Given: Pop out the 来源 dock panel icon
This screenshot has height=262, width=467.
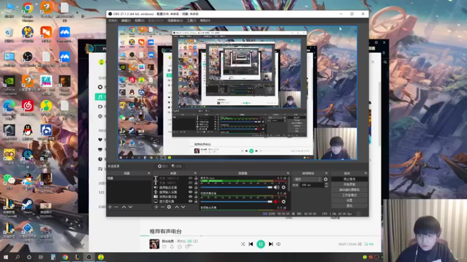Looking at the screenshot, I should coord(196,173).
